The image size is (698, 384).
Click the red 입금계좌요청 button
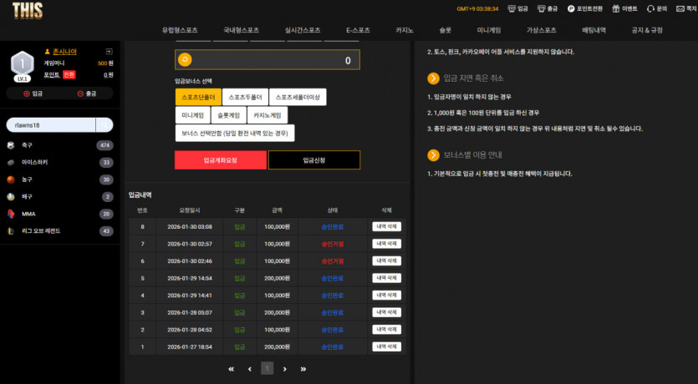(x=221, y=160)
